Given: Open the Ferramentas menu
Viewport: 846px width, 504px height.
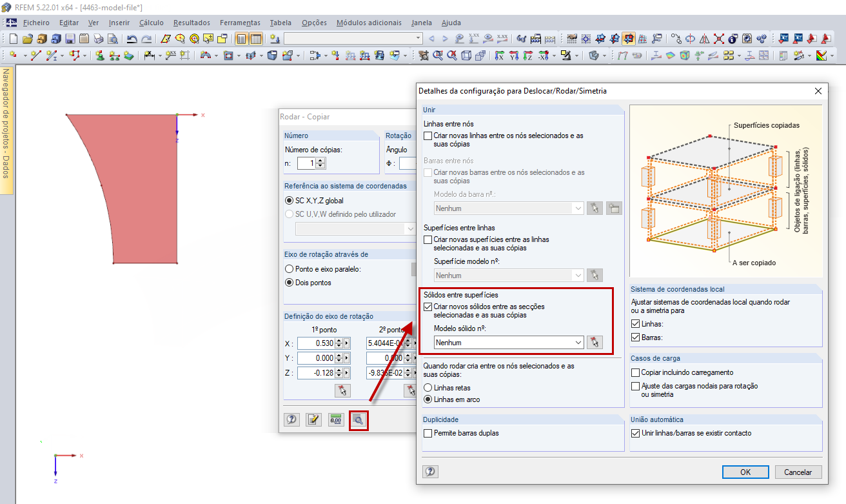Looking at the screenshot, I should point(240,23).
